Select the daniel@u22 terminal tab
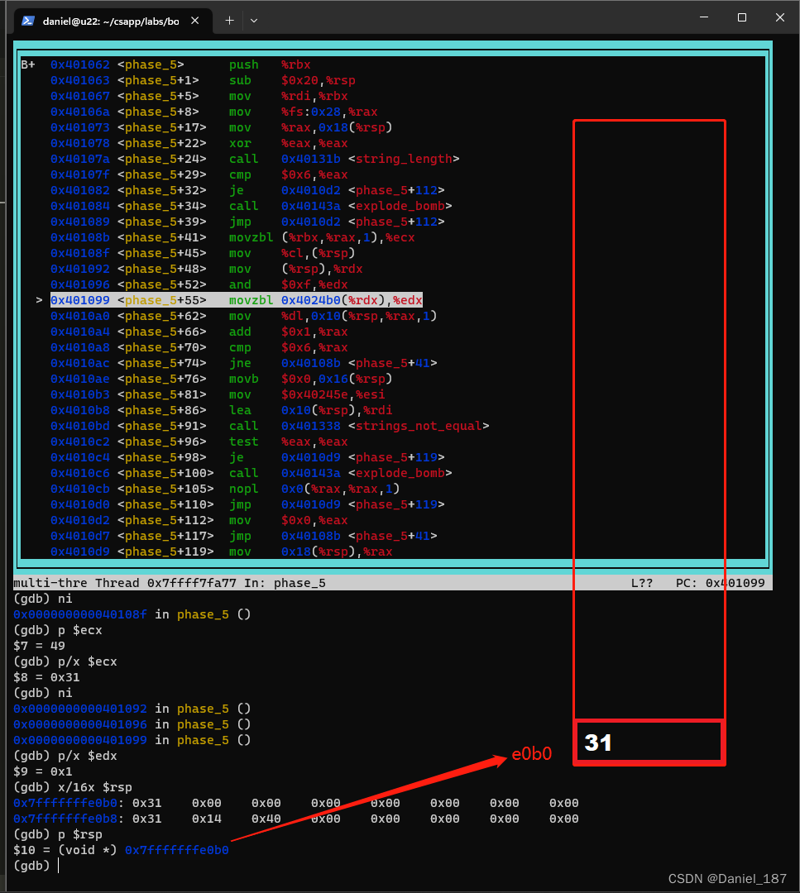 coord(108,20)
